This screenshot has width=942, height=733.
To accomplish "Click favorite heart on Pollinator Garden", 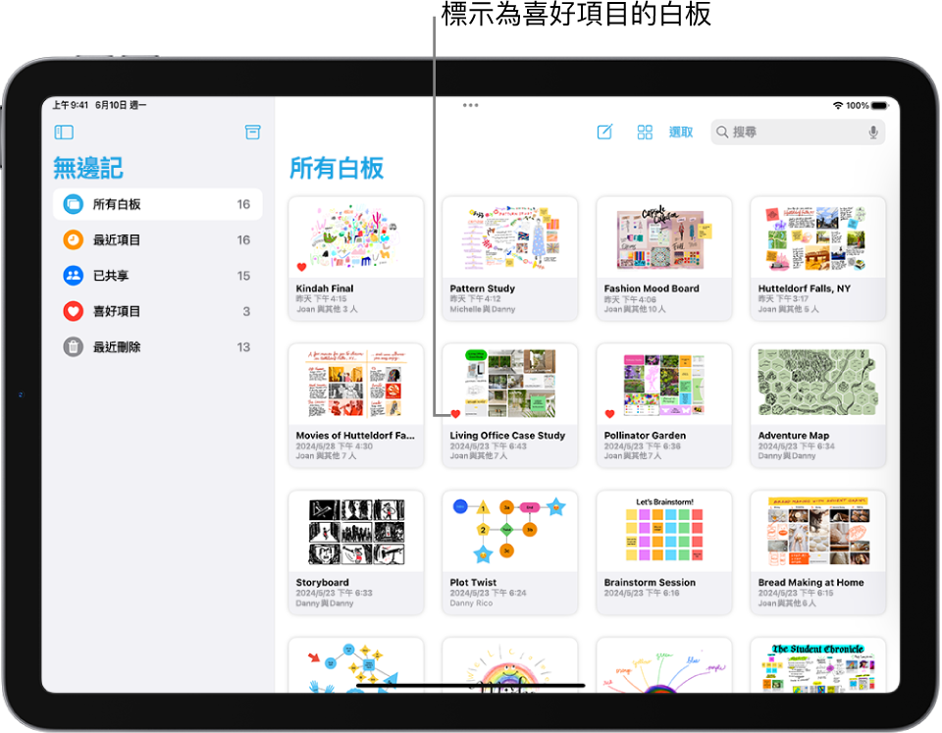I will (609, 414).
